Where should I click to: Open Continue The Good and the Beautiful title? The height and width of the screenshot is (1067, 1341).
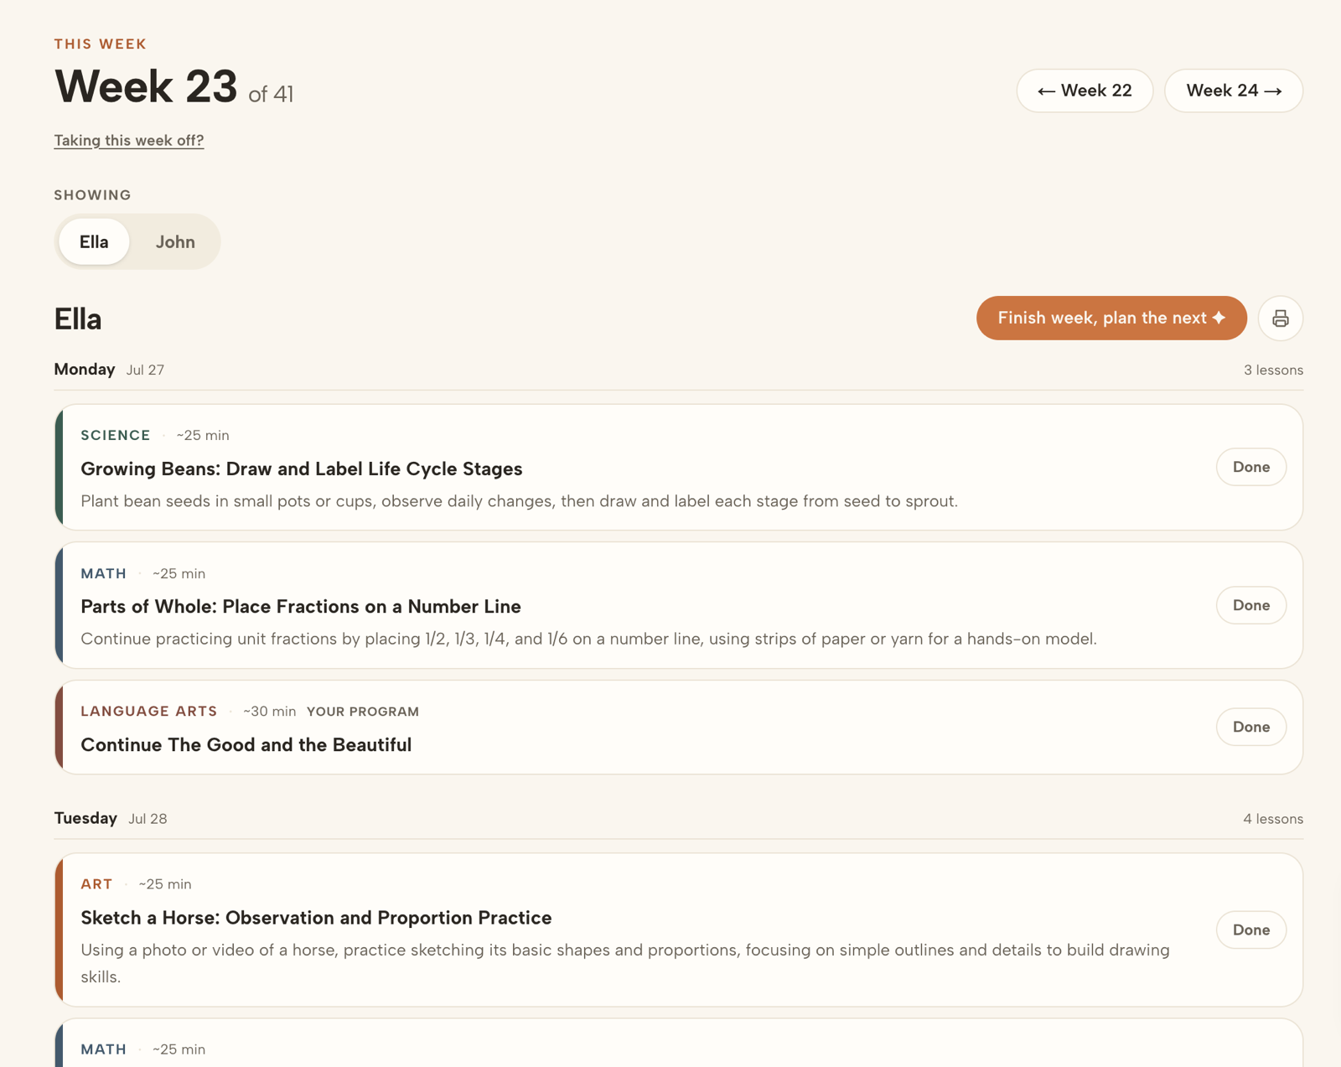(x=246, y=744)
